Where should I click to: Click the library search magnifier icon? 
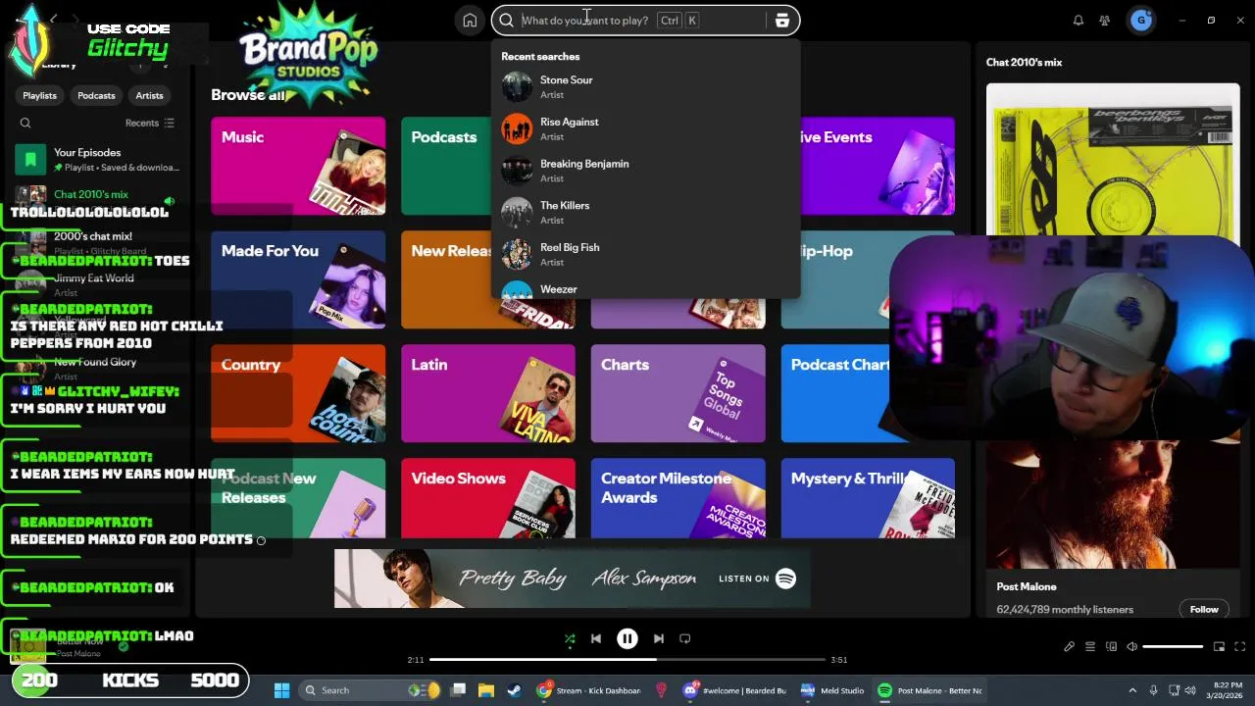(x=25, y=123)
